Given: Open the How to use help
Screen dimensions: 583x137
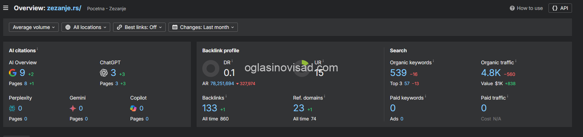Looking at the screenshot, I should (x=526, y=8).
